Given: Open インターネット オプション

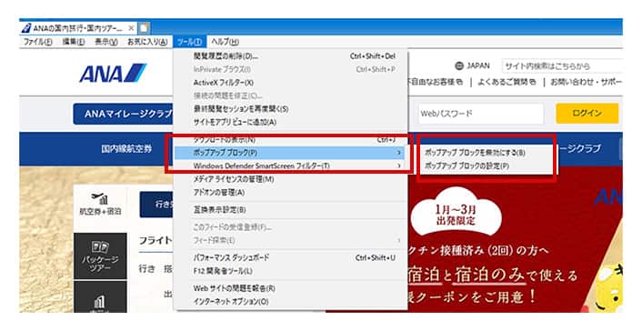Looking at the screenshot, I should (231, 302).
